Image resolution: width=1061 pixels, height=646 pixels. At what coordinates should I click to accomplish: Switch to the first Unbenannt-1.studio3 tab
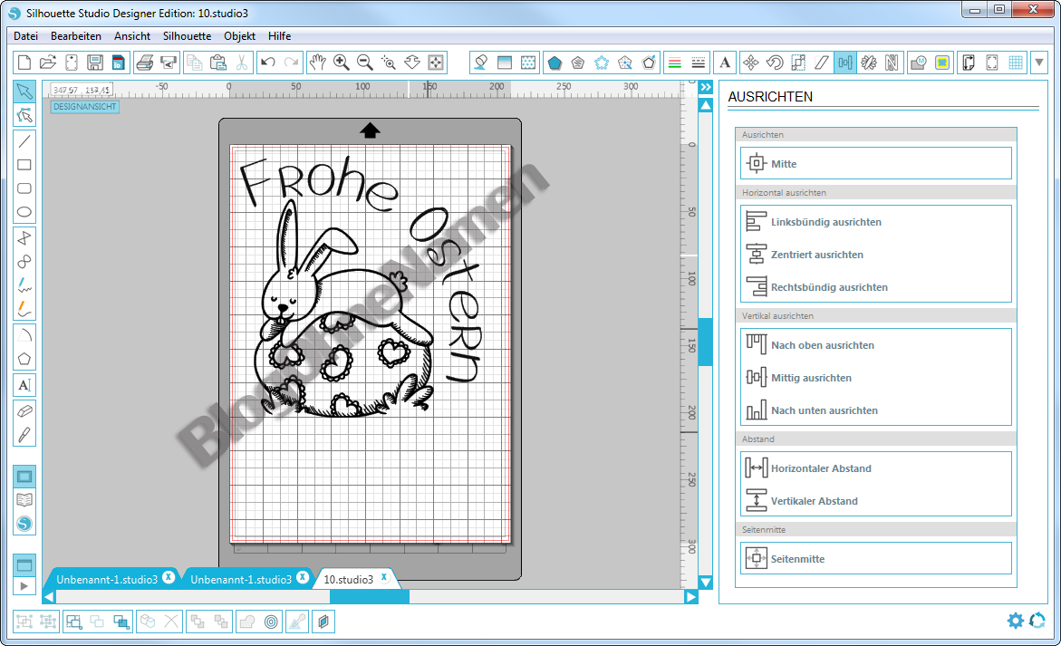coord(107,579)
